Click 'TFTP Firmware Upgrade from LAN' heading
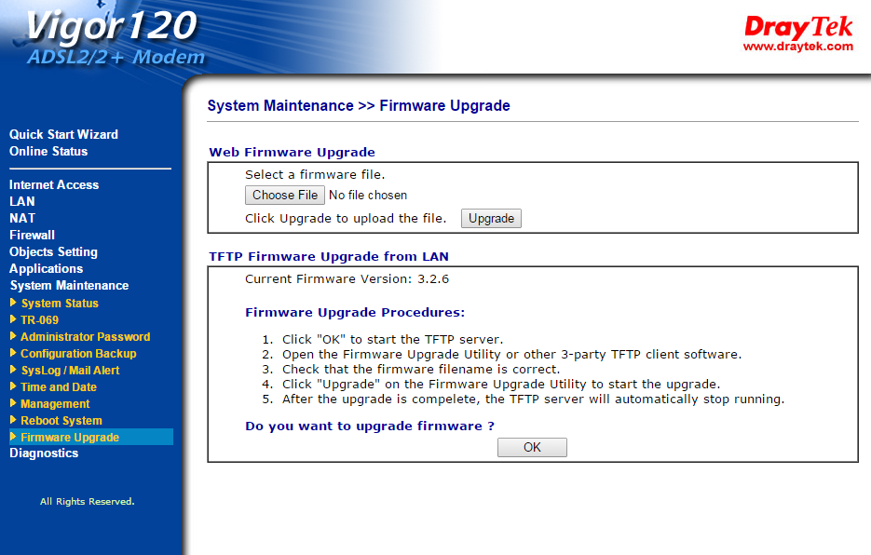The height and width of the screenshot is (555, 871). tap(329, 257)
